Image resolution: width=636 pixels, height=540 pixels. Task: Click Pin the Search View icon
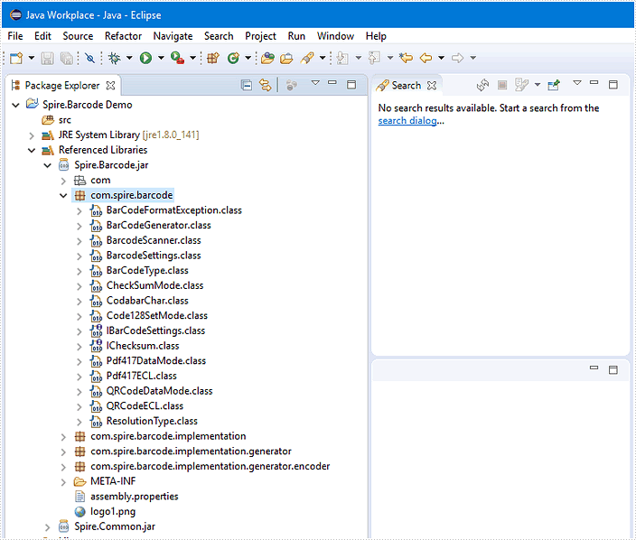(x=554, y=85)
